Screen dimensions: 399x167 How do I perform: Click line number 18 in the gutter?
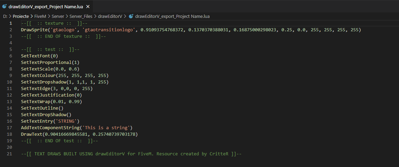(10, 134)
